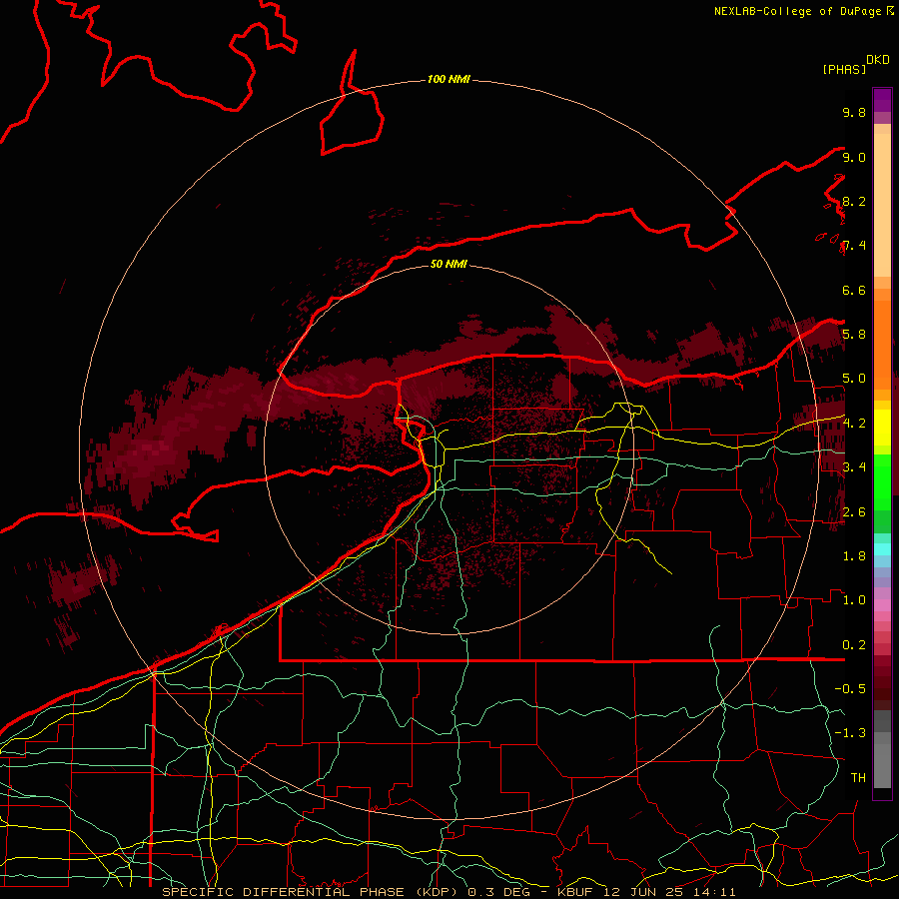This screenshot has width=899, height=899.
Task: Click the 7.4 legend value
Action: click(854, 246)
